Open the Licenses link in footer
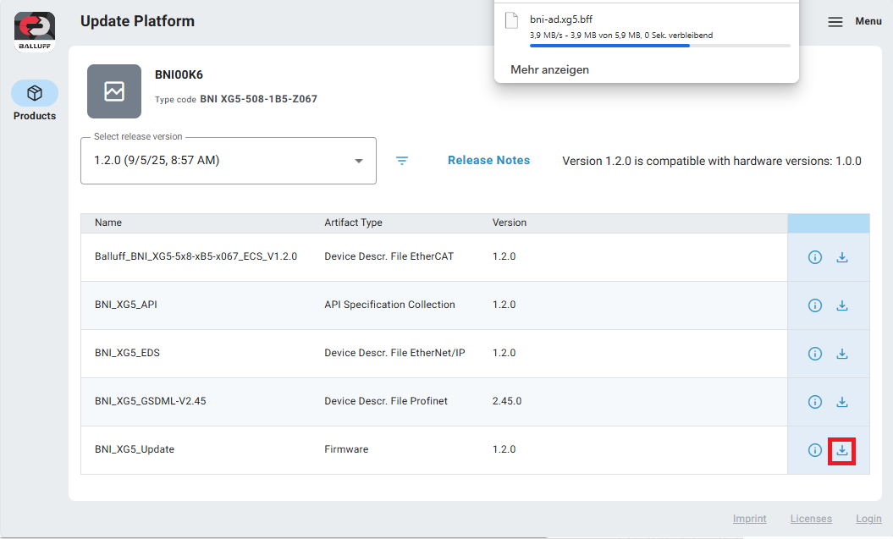 [x=811, y=519]
